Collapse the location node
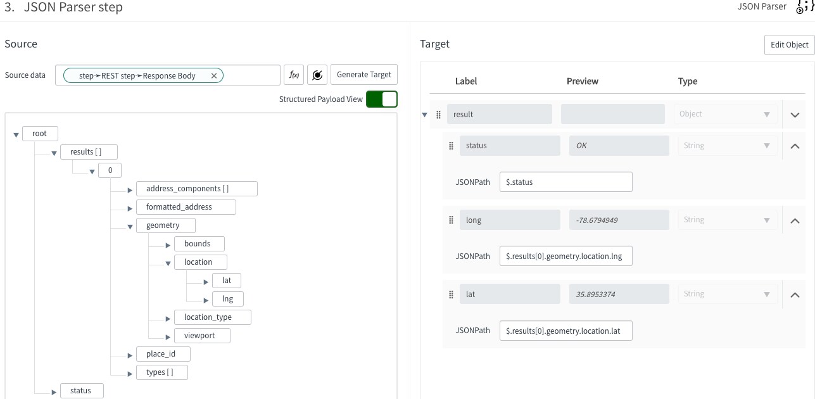 coord(168,263)
